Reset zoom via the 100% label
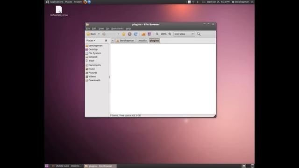Screen dimensions: 299x168 164,34
